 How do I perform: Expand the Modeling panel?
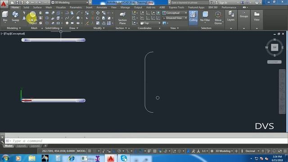[14, 28]
